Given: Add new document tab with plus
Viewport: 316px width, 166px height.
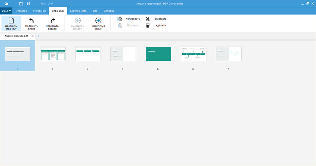Looking at the screenshot, I should point(38,36).
